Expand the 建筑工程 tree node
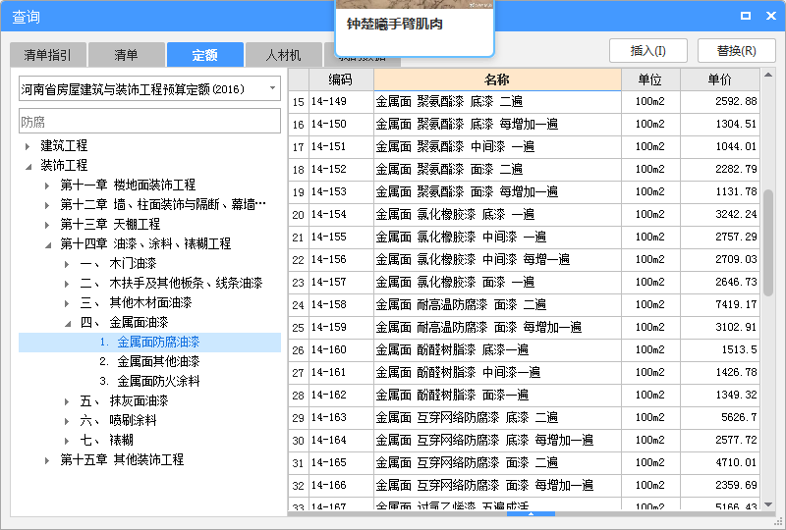 tap(28, 146)
